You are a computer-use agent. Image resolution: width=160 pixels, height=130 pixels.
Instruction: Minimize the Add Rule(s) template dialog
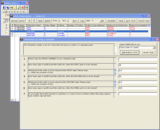point(151,39)
